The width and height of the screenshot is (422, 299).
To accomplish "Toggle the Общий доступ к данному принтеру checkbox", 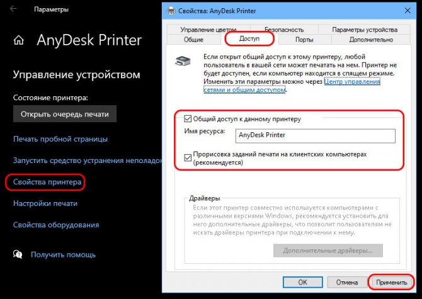I will pyautogui.click(x=188, y=119).
